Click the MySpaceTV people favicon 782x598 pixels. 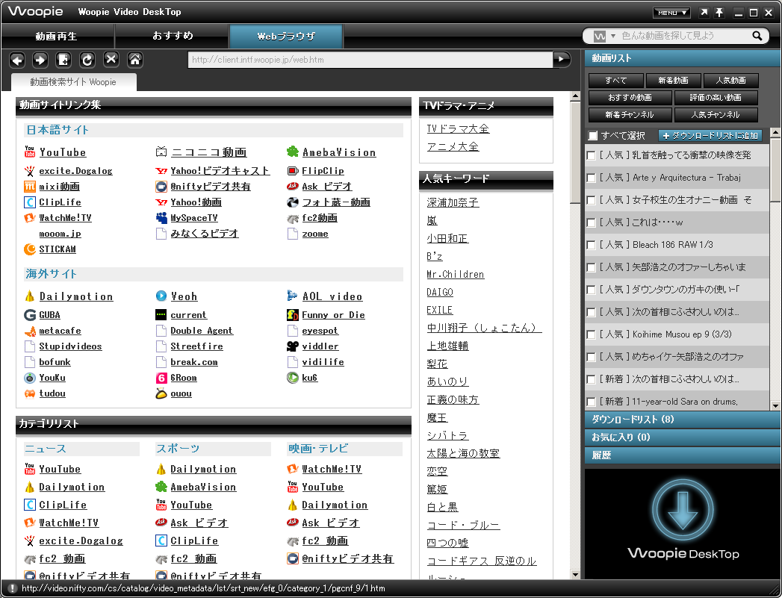[161, 218]
